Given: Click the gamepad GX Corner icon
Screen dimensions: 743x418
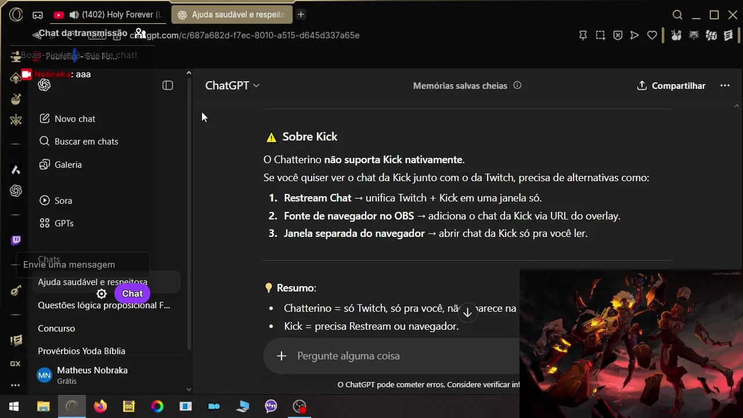Looking at the screenshot, I should pos(37,15).
